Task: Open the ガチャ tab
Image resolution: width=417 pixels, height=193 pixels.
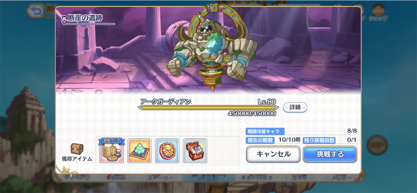Action: 295,178
